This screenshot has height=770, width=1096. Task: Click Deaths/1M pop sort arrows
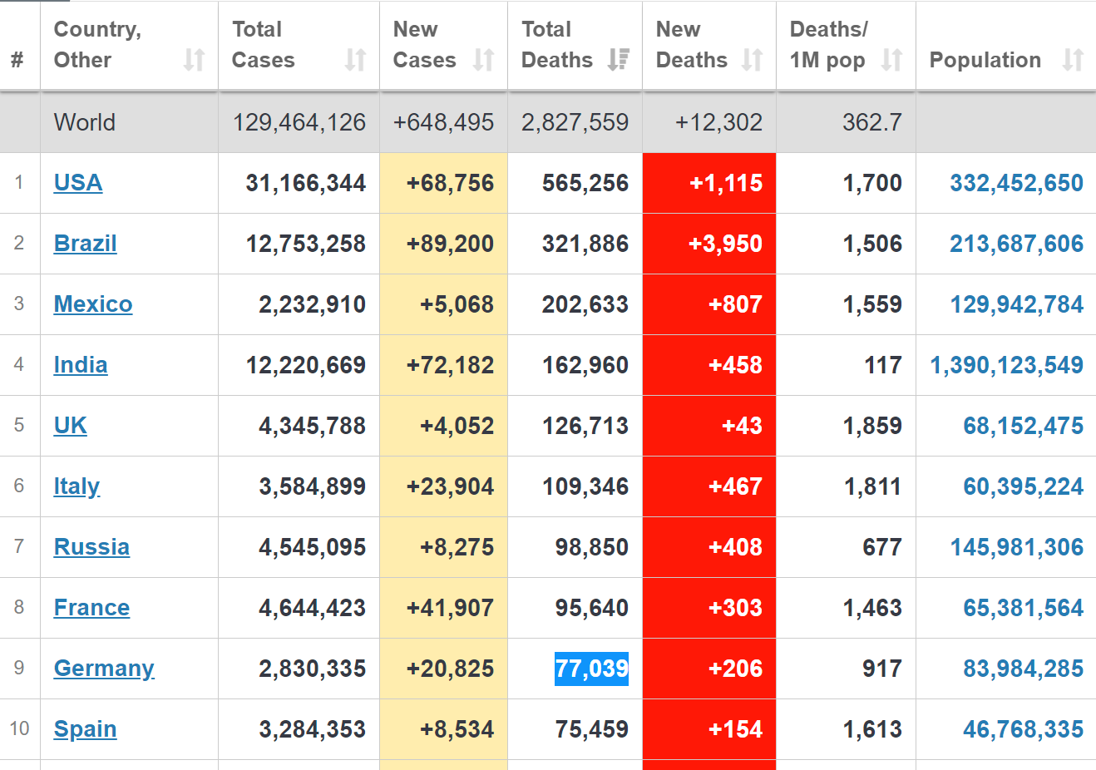pyautogui.click(x=891, y=60)
